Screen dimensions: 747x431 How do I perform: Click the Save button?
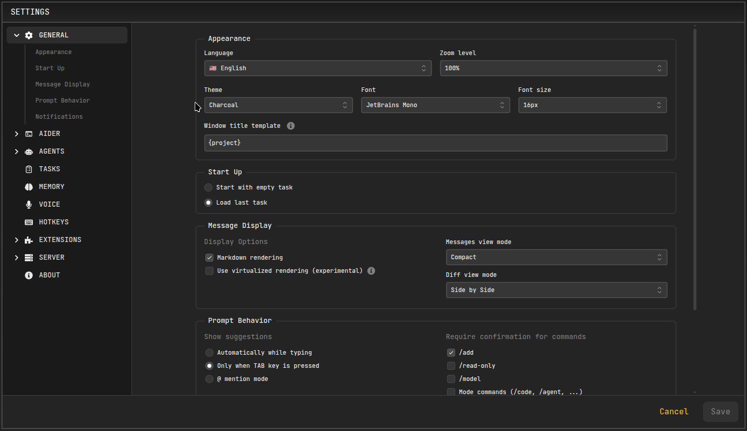pos(720,412)
